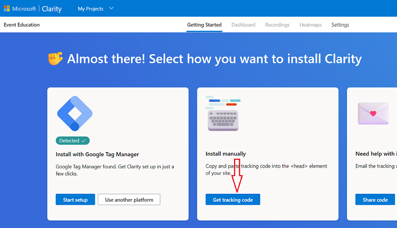This screenshot has width=397, height=228.
Task: Click the Email the tracking description text
Action: pyautogui.click(x=376, y=166)
